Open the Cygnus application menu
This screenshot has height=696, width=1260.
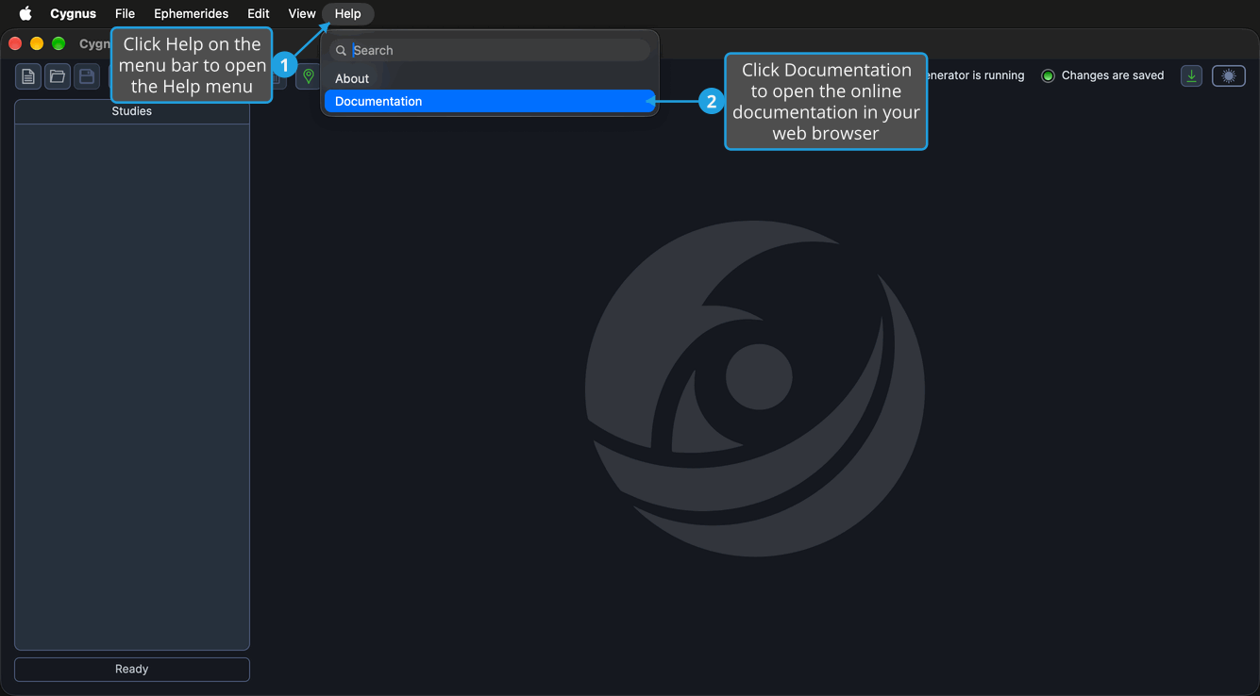74,14
